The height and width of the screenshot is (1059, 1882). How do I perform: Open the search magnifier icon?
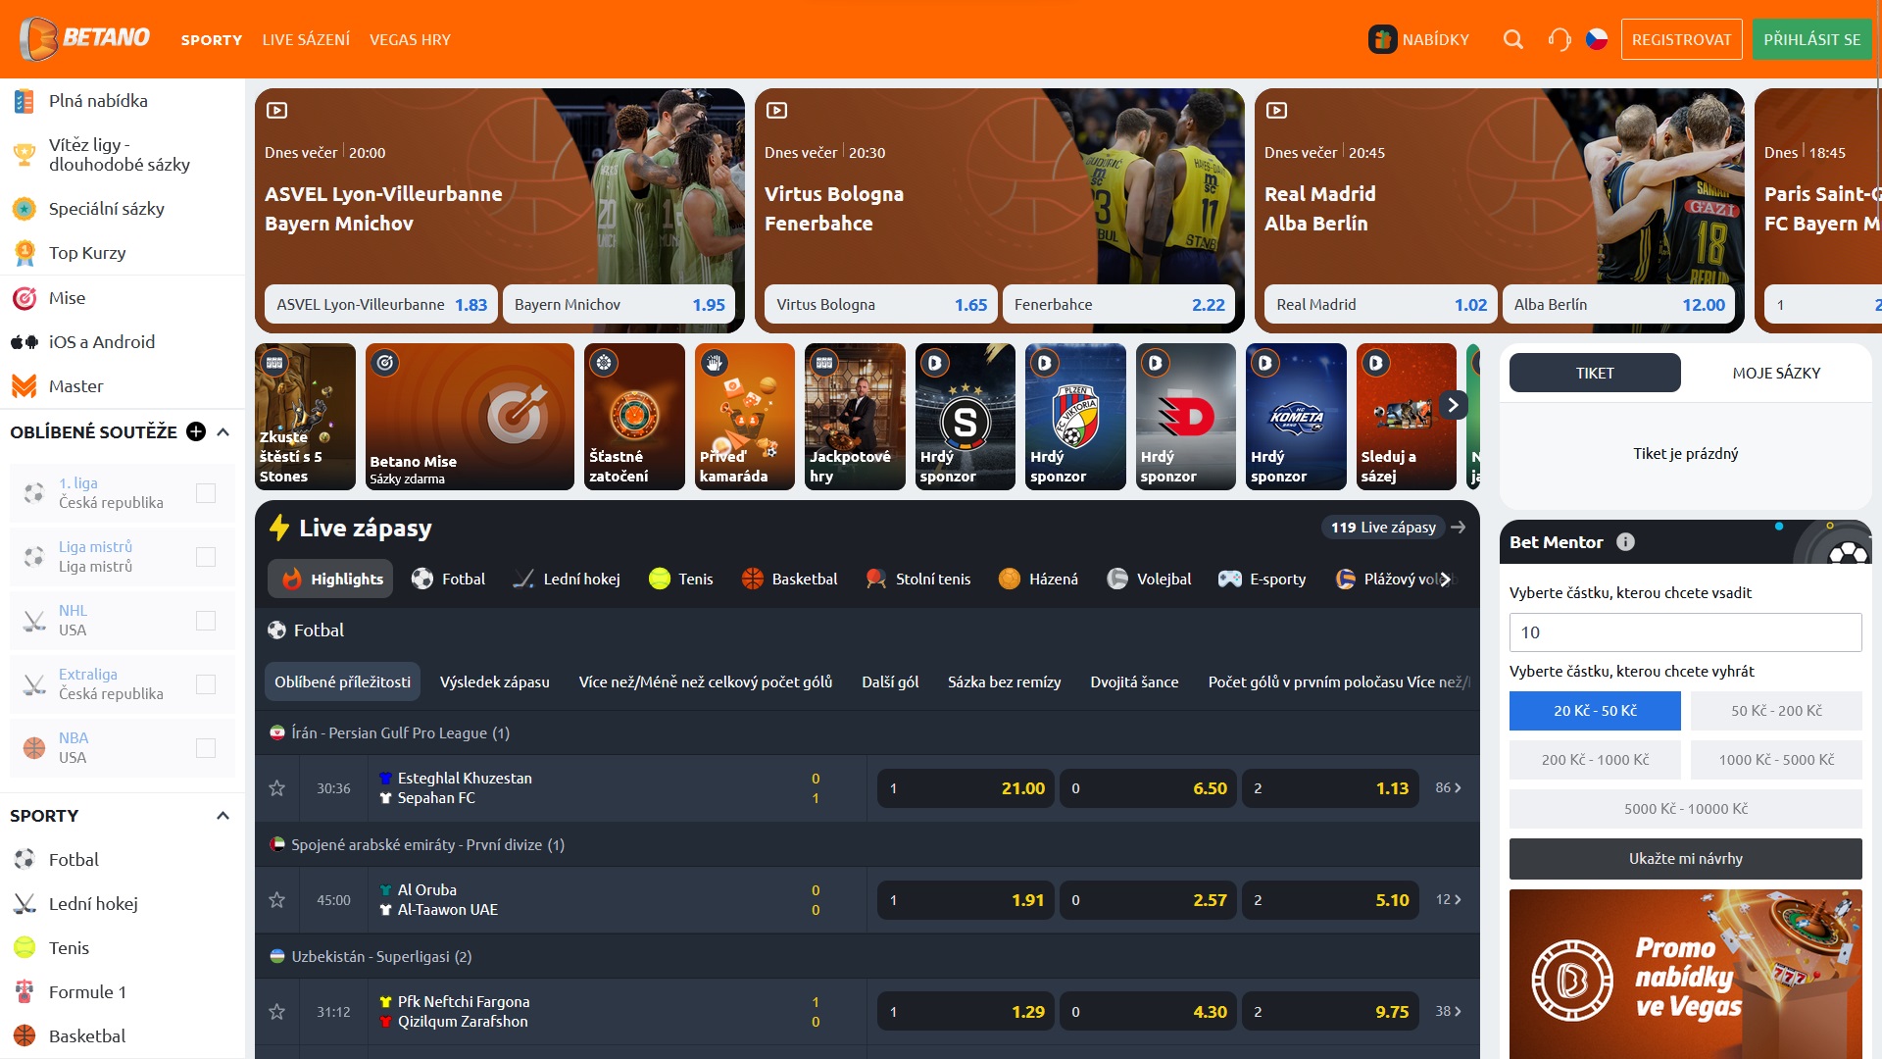1513,39
